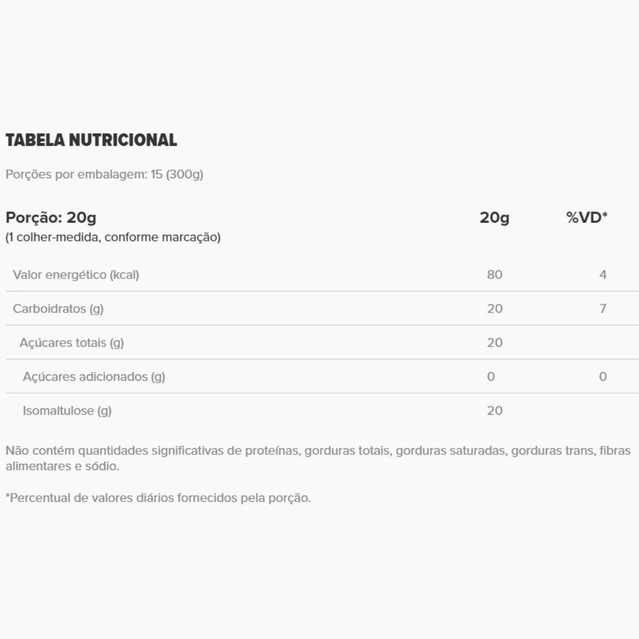Click the Isomaltulose amount of 20
The width and height of the screenshot is (639, 639).
point(494,411)
